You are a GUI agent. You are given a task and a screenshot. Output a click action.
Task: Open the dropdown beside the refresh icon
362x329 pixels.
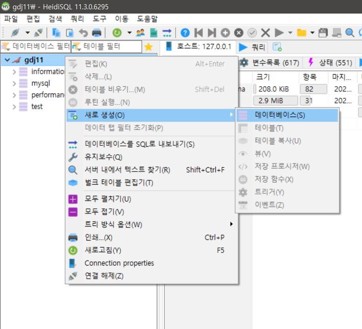130,33
